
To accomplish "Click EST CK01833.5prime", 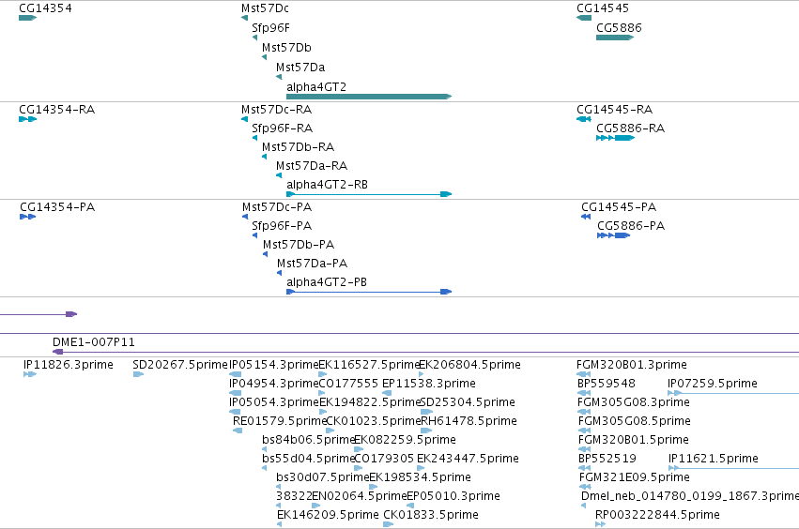I will pos(431,515).
